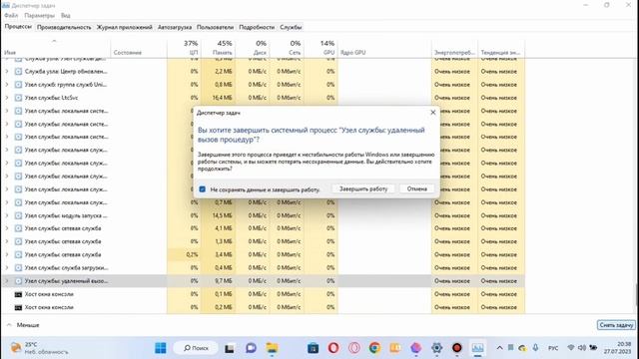Click the Wi-Fi network tray icon
Image resolution: width=639 pixels, height=359 pixels.
pos(571,348)
